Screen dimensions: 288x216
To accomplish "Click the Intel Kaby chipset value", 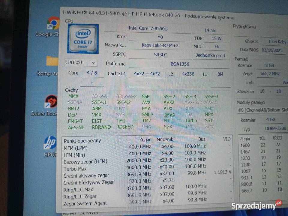I will (x=277, y=42).
